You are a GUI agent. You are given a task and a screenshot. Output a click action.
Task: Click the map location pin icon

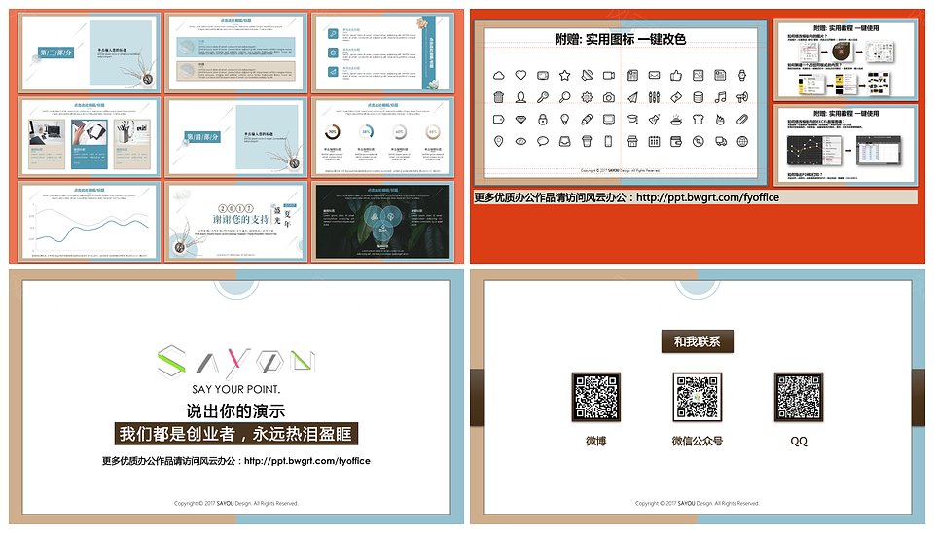pos(498,141)
